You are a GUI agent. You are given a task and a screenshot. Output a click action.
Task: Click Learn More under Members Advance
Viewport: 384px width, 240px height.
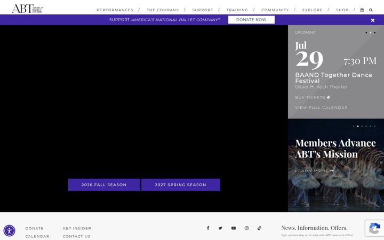point(314,171)
